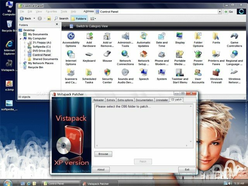Open Scheduled Tasks icon
Viewport: 248px width, 186px height.
tap(89, 76)
